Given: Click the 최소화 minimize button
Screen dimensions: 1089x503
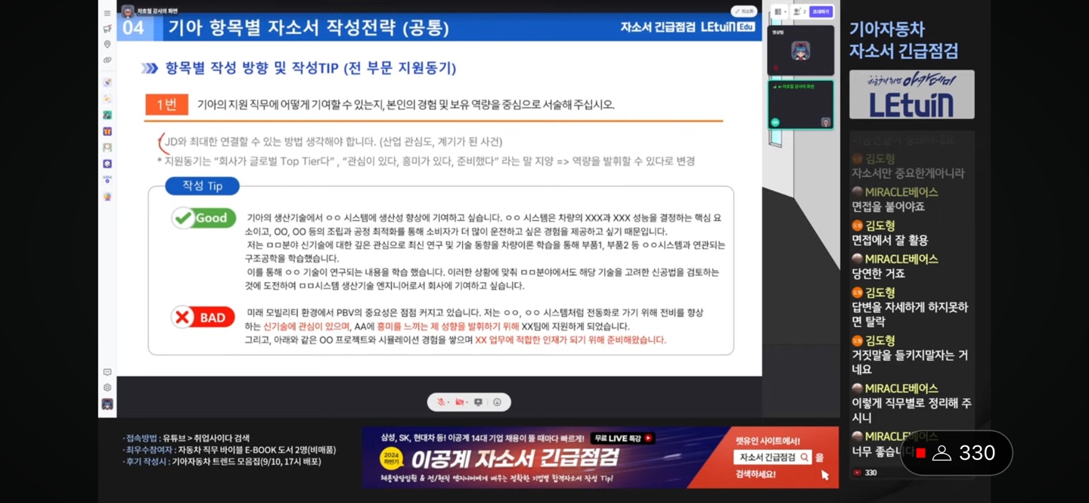Looking at the screenshot, I should (x=744, y=11).
